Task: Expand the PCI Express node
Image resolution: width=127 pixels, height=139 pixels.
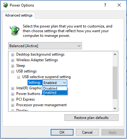Action: point(13,100)
